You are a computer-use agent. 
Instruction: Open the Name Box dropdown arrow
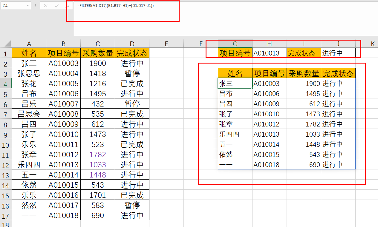click(28, 6)
